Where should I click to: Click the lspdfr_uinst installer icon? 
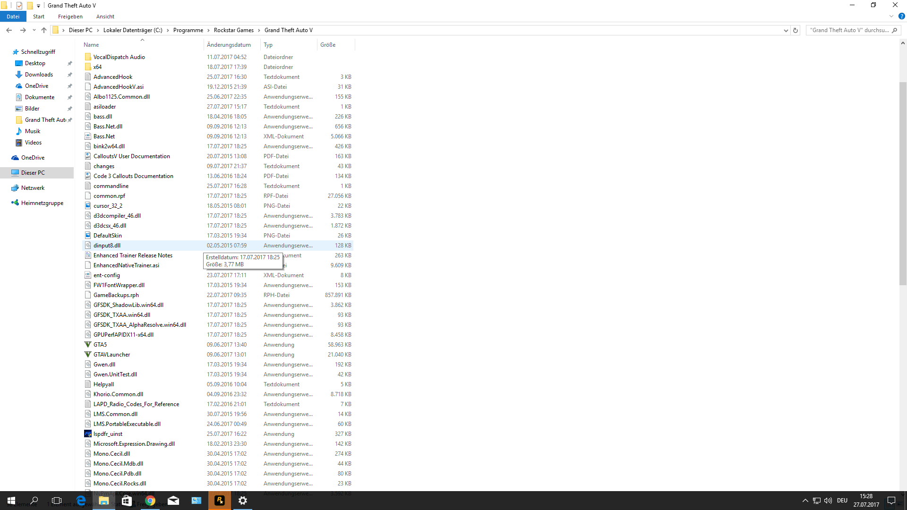[x=88, y=434]
